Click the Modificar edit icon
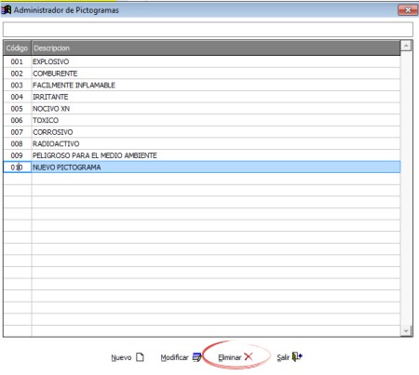The width and height of the screenshot is (419, 375). click(x=196, y=357)
